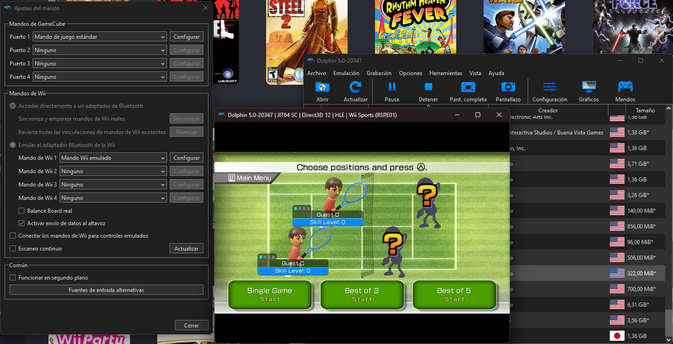Open the Configuración sliders icon
The height and width of the screenshot is (344, 673).
pyautogui.click(x=549, y=87)
